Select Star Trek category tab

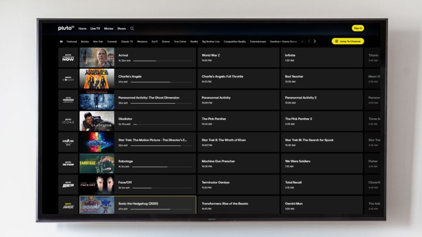click(98, 42)
